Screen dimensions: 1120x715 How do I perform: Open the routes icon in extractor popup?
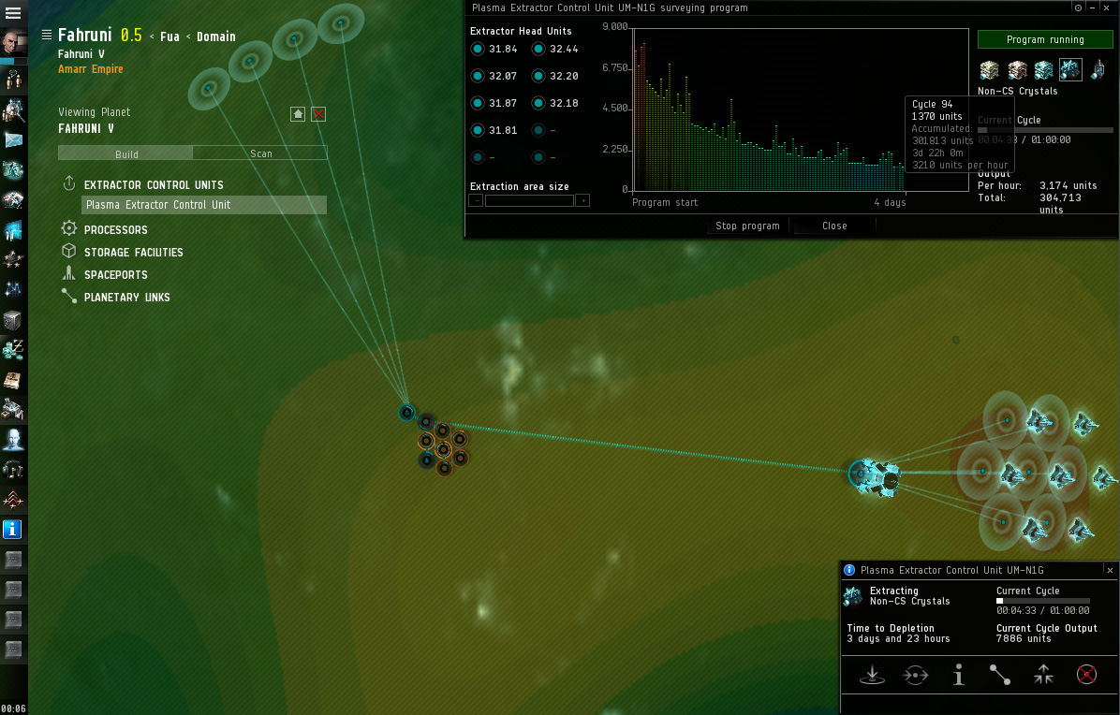[915, 675]
